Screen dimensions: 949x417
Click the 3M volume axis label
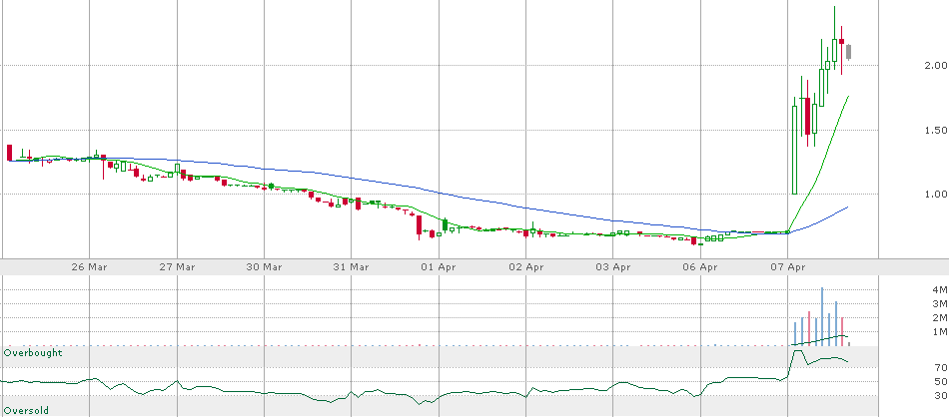click(x=940, y=303)
